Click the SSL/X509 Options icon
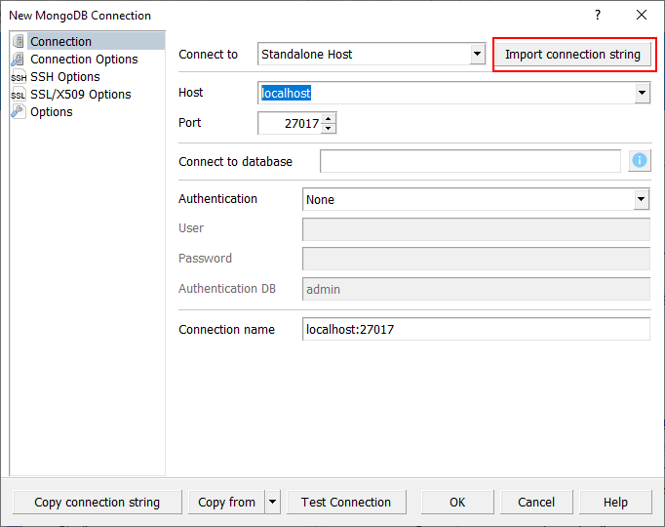The width and height of the screenshot is (665, 527). coord(19,95)
